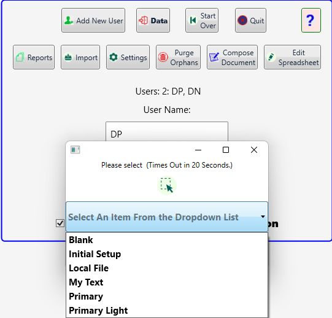The image size is (332, 318).
Task: Open the Data button
Action: tap(153, 20)
